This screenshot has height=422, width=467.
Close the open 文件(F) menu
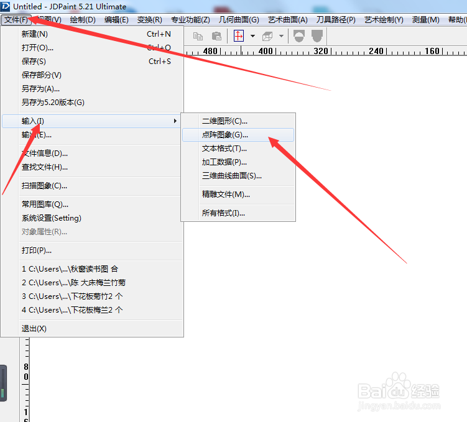coord(16,20)
